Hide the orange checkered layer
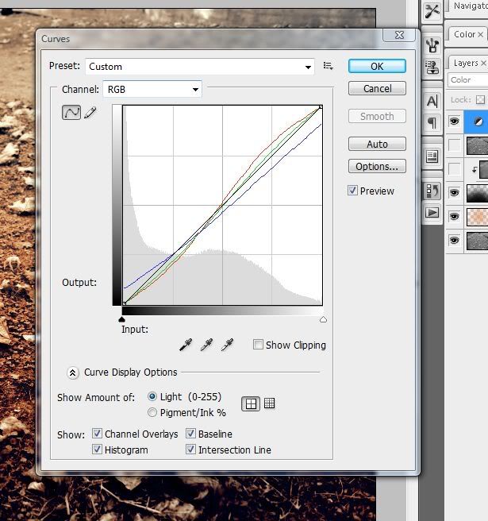 point(454,217)
